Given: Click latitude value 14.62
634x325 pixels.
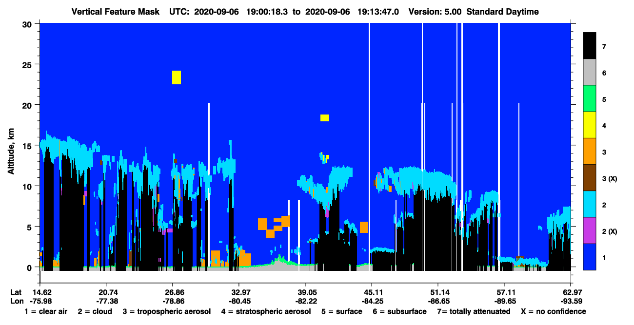Looking at the screenshot, I should tap(41, 292).
